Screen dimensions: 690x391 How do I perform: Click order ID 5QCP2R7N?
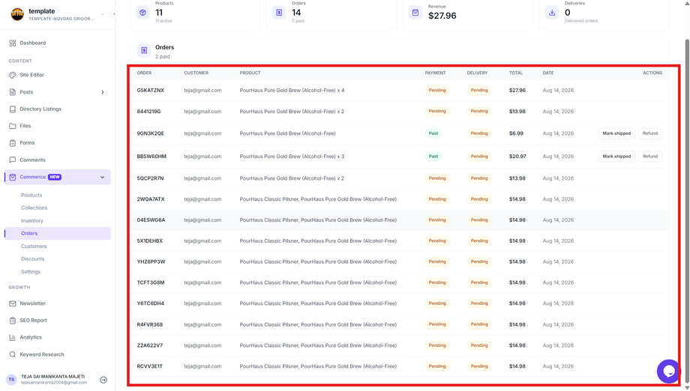click(x=150, y=178)
